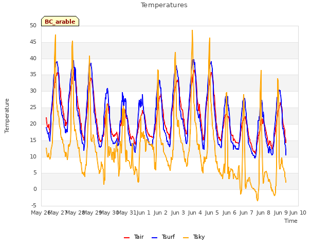
Task: Click the blue Tsurf legend marker
Action: pyautogui.click(x=154, y=238)
